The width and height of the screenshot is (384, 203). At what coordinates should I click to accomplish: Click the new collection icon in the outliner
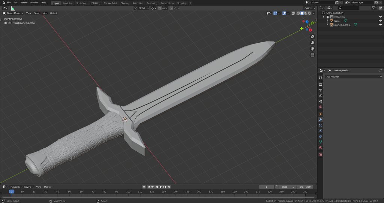click(381, 8)
